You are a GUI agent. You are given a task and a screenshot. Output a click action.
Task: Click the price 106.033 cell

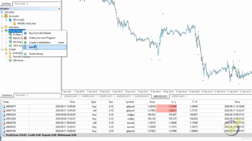point(151,115)
